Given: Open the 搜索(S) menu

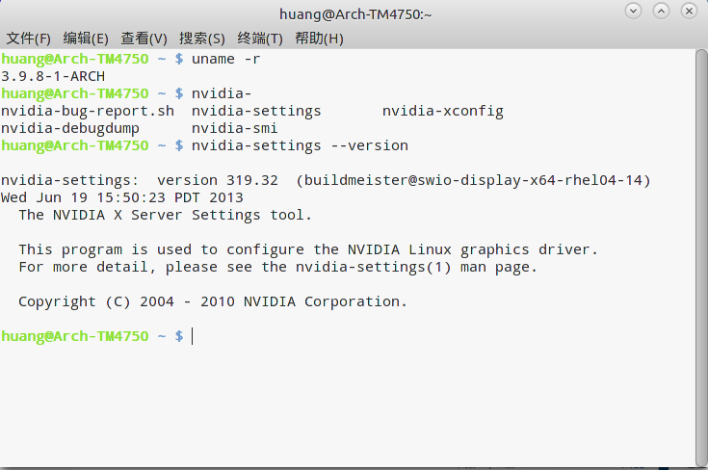Looking at the screenshot, I should [201, 39].
